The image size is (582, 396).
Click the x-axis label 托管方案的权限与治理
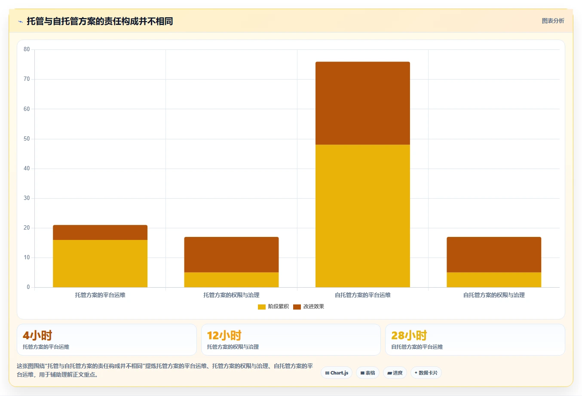(x=231, y=295)
